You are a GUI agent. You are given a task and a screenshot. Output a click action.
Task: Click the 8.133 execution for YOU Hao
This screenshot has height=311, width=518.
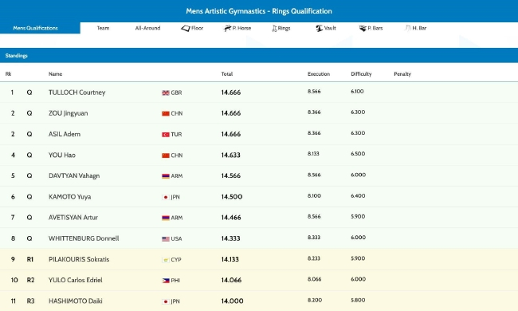pyautogui.click(x=313, y=154)
